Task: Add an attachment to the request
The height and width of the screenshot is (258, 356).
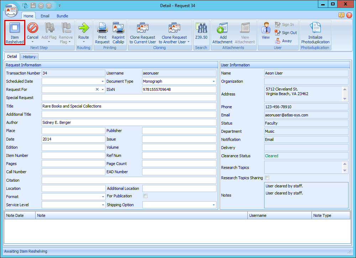Action: (223, 32)
